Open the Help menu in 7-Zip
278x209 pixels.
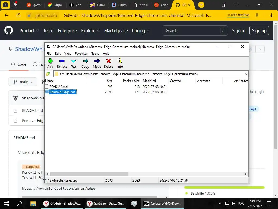106,54
